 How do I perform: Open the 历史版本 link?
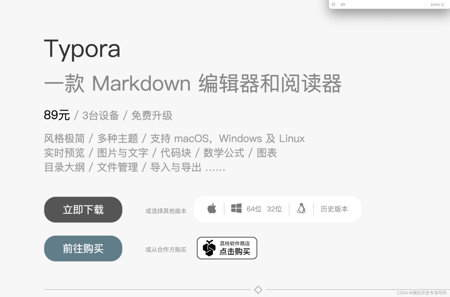[x=334, y=209]
